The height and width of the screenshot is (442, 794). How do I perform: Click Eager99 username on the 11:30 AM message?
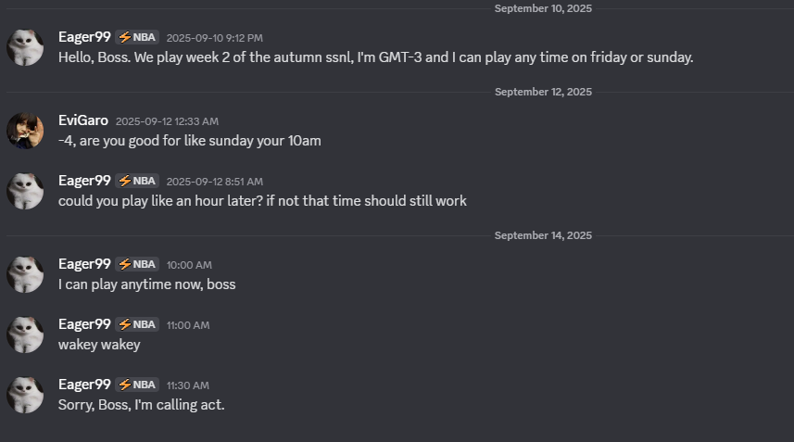[84, 385]
